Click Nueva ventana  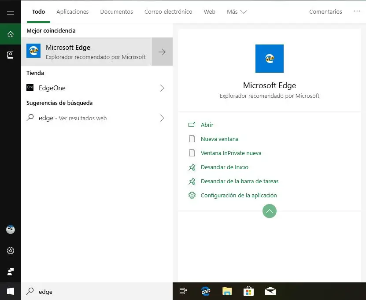point(219,139)
